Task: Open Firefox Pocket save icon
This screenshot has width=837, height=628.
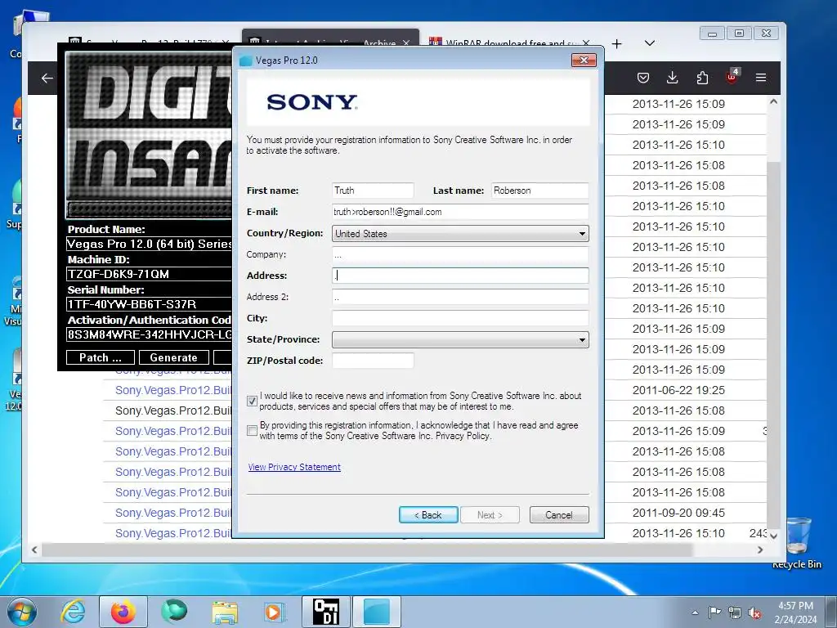Action: coord(643,78)
